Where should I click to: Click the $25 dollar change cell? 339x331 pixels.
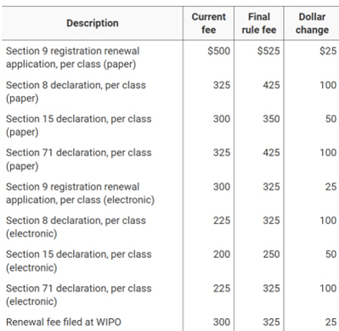click(328, 51)
